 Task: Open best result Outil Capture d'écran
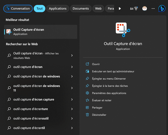[x=41, y=32]
